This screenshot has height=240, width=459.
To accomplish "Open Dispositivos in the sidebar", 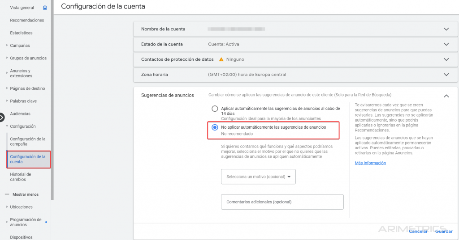I will tap(21, 237).
